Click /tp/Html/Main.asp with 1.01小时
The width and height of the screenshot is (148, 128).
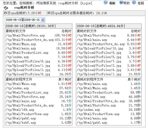click(39, 84)
